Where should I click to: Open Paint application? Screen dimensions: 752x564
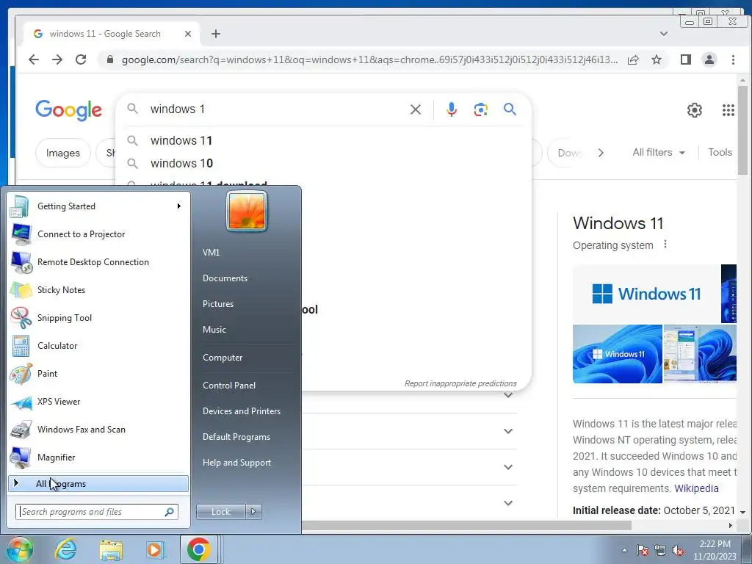tap(98, 374)
